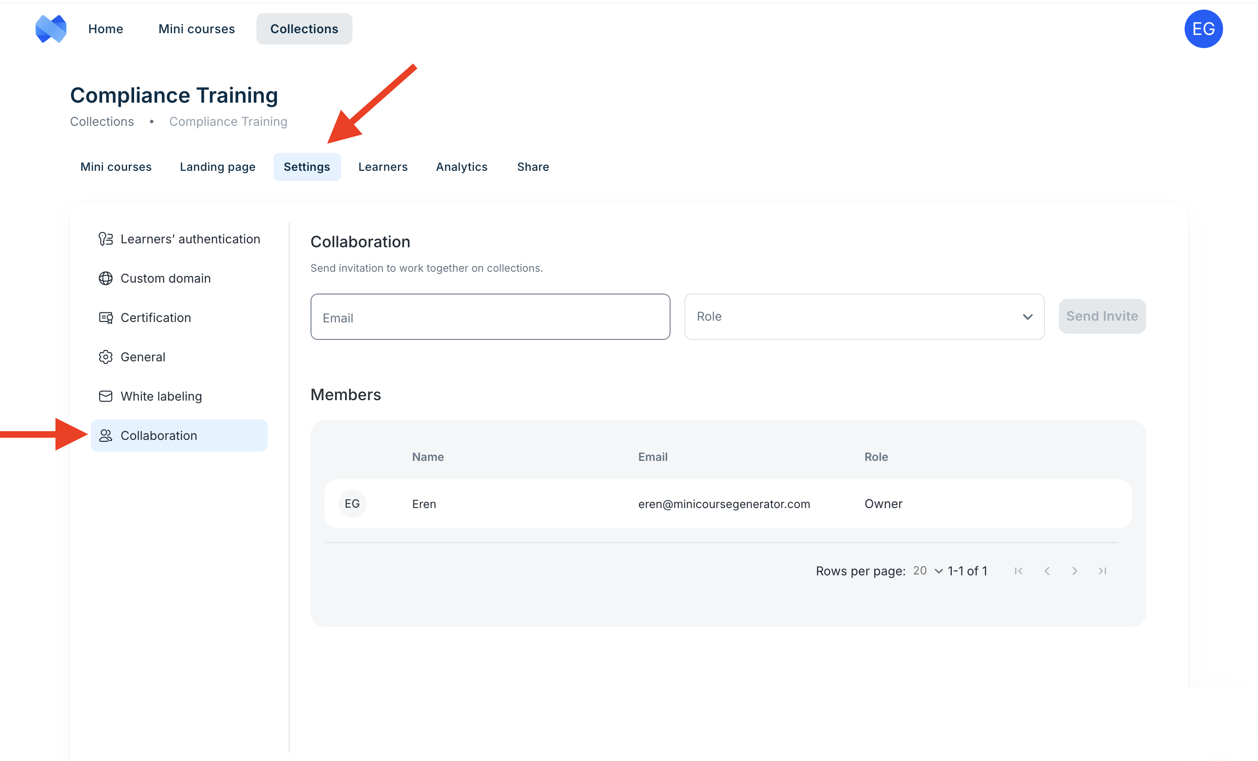Click the General gear icon
Screen dimensions: 1258x761
click(x=105, y=357)
